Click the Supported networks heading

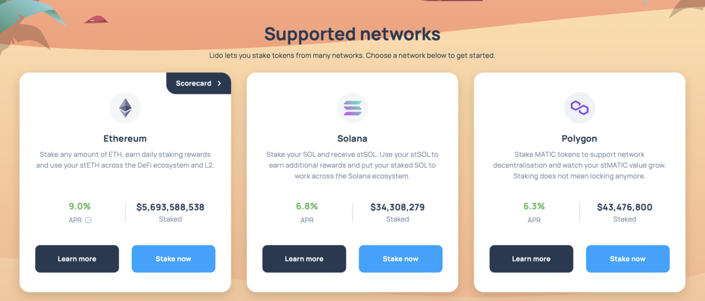click(352, 34)
